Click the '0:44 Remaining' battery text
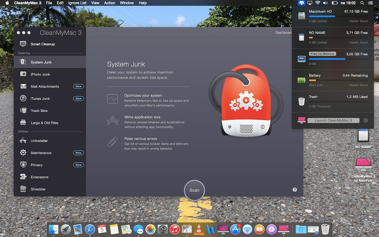The height and width of the screenshot is (237, 379). [355, 75]
